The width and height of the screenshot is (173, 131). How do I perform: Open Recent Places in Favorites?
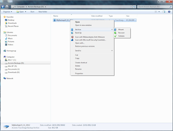tap(13, 26)
